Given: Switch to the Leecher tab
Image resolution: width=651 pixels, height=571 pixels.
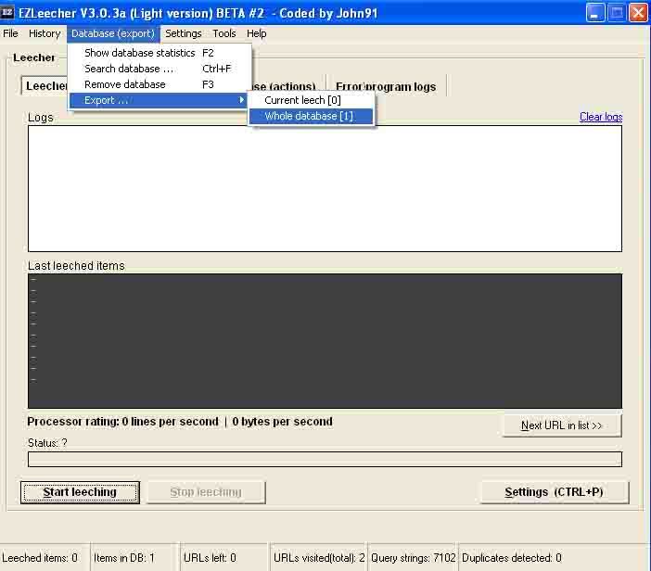Looking at the screenshot, I should tap(45, 86).
